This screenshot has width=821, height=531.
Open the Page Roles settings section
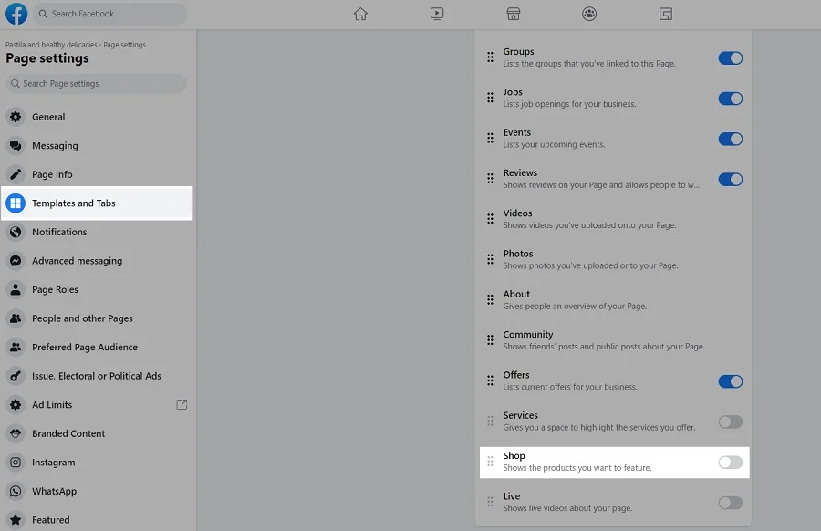[x=55, y=289]
